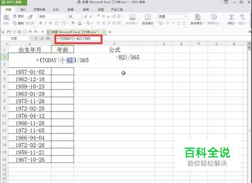Add a new document tab with plus
The image size is (252, 183).
(110, 32)
